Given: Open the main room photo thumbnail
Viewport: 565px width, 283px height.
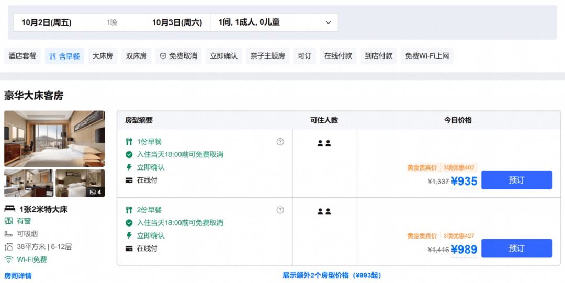Looking at the screenshot, I should tap(54, 139).
